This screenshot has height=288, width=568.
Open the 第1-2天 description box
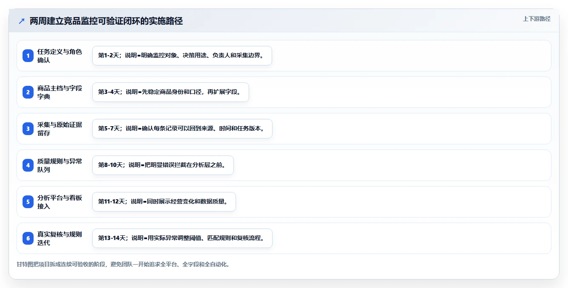182,56
